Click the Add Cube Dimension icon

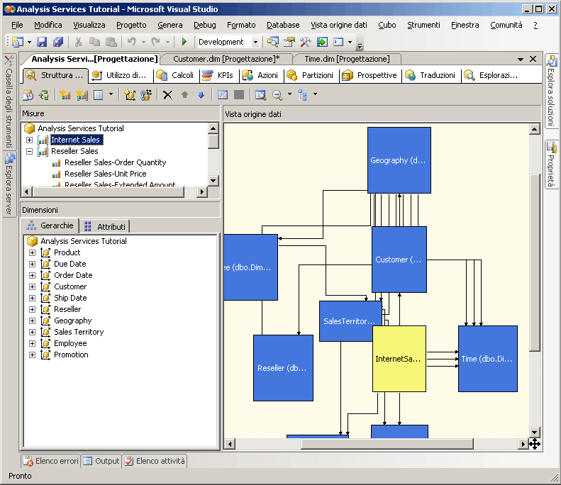(x=130, y=95)
